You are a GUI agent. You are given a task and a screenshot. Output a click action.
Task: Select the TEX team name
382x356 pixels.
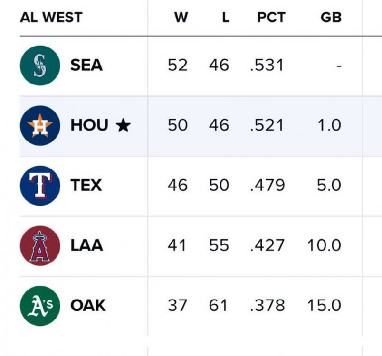86,185
